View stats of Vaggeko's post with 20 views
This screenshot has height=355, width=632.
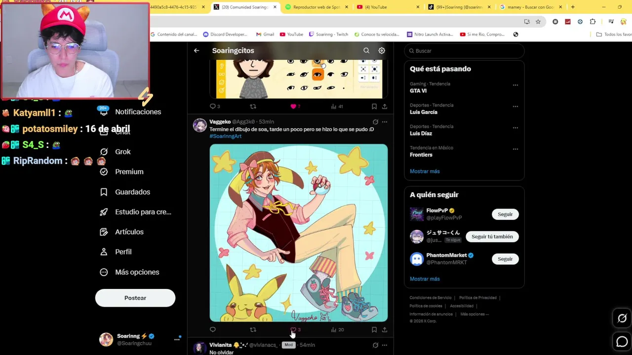point(337,330)
